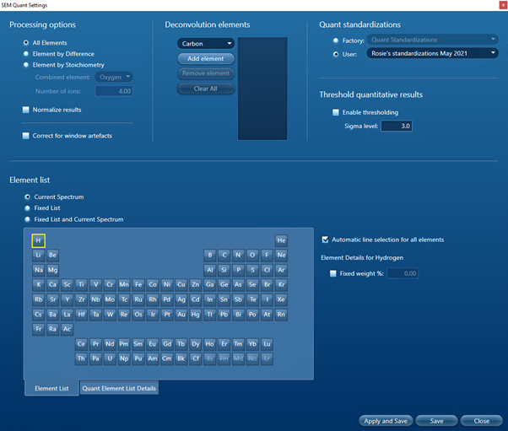Select the U element tile
Screen dimensions: 508x431
tap(109, 358)
